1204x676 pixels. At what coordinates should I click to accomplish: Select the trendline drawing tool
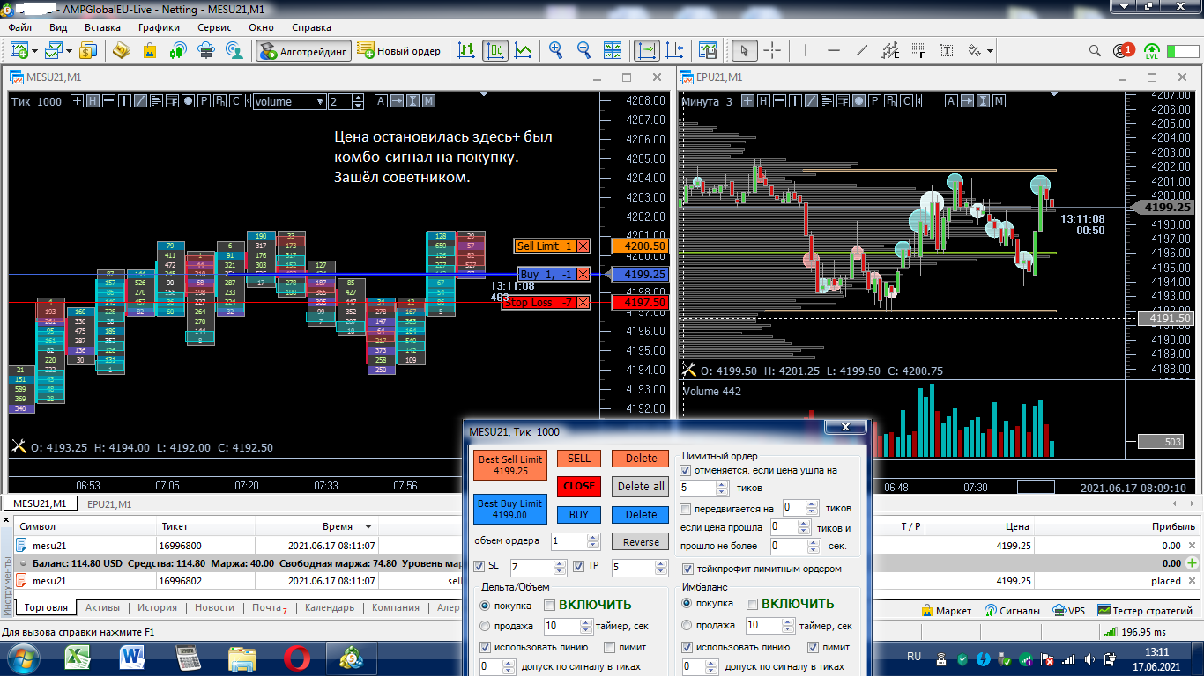click(x=862, y=50)
